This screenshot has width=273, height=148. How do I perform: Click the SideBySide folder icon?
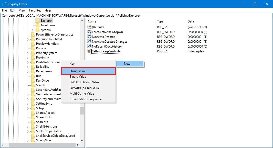[33, 140]
